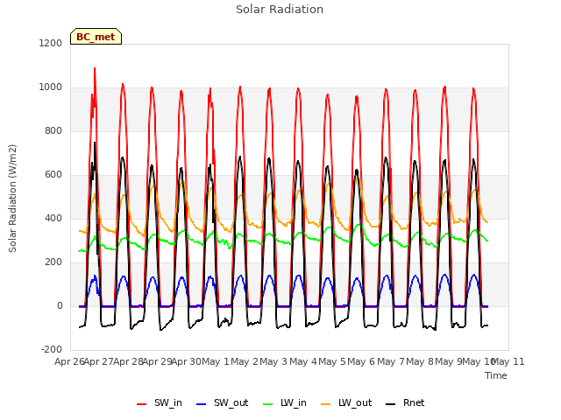Toggle the Rnet legend entry
Screen dimensions: 561x420
pyautogui.click(x=405, y=402)
